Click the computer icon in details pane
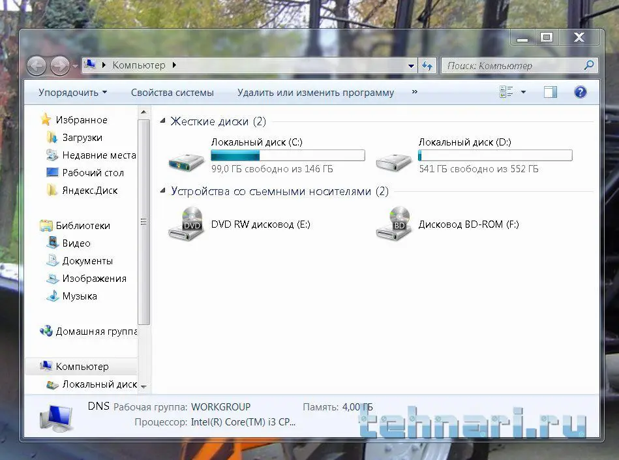 pos(56,417)
